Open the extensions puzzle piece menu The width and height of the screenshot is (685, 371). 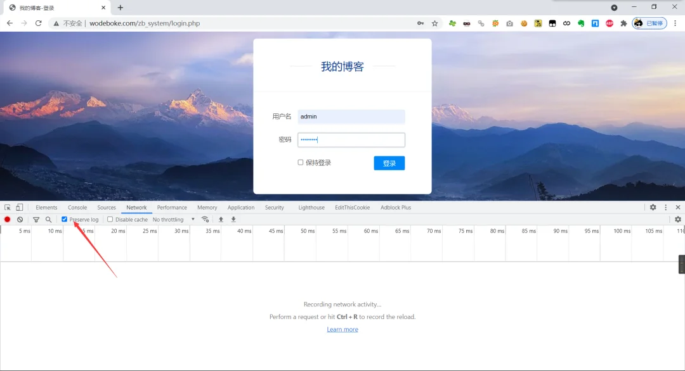coord(624,23)
